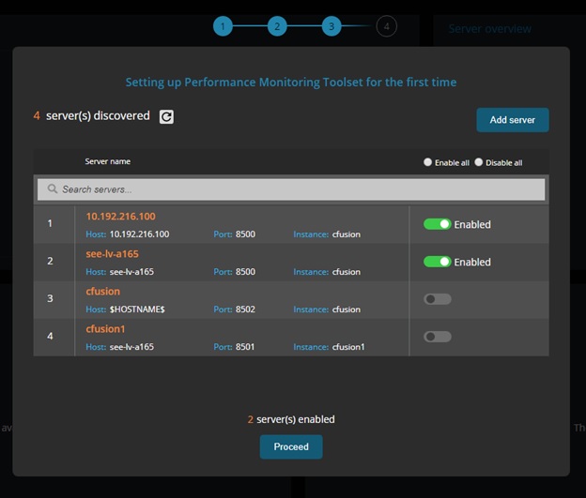Go to wizard step 3
Screen dimensions: 586x498
(332, 26)
